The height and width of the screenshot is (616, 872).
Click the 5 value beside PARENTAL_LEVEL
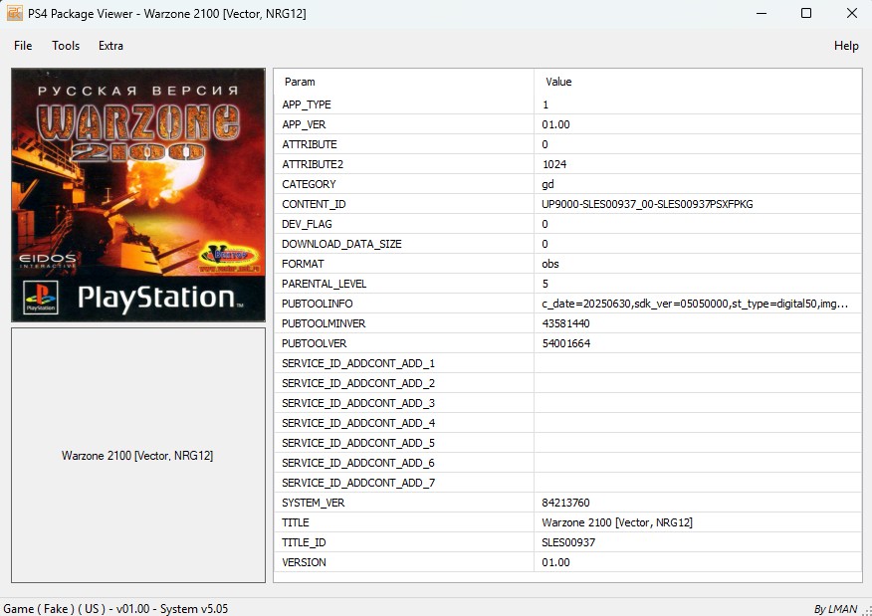point(545,284)
